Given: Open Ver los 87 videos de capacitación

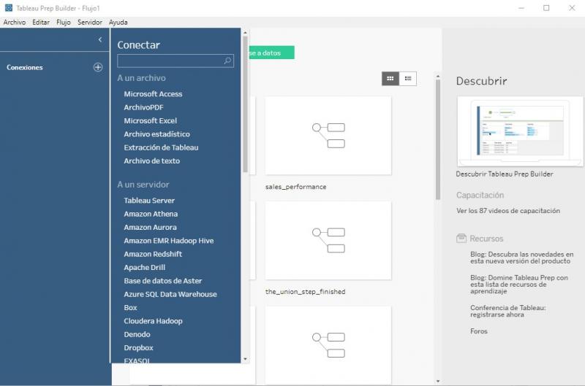Looking at the screenshot, I should click(507, 211).
